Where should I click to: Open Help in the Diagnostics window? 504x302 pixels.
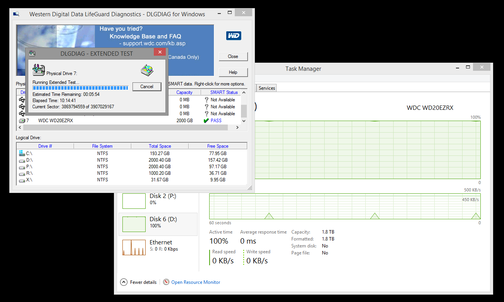pyautogui.click(x=233, y=72)
